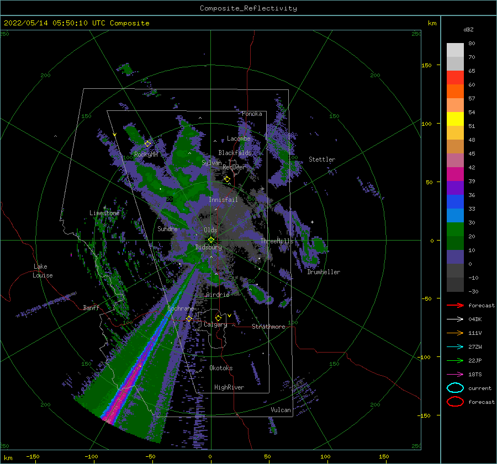Click the Innisfail town label
This screenshot has width=497, height=464.
(x=223, y=200)
